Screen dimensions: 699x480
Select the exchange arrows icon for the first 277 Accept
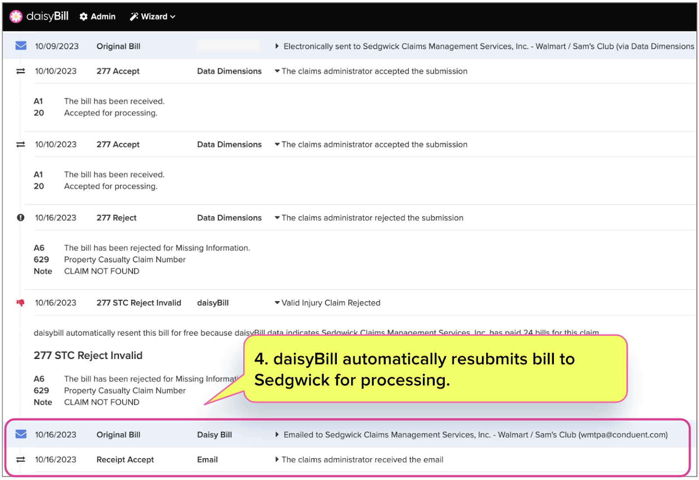tap(20, 71)
